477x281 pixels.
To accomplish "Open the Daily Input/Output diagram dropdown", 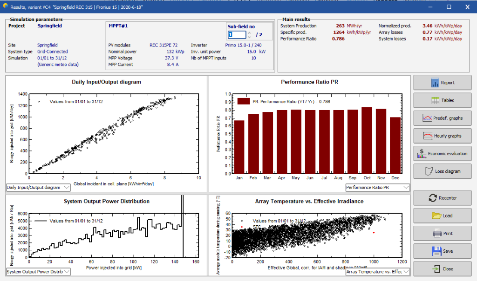I will [38, 188].
